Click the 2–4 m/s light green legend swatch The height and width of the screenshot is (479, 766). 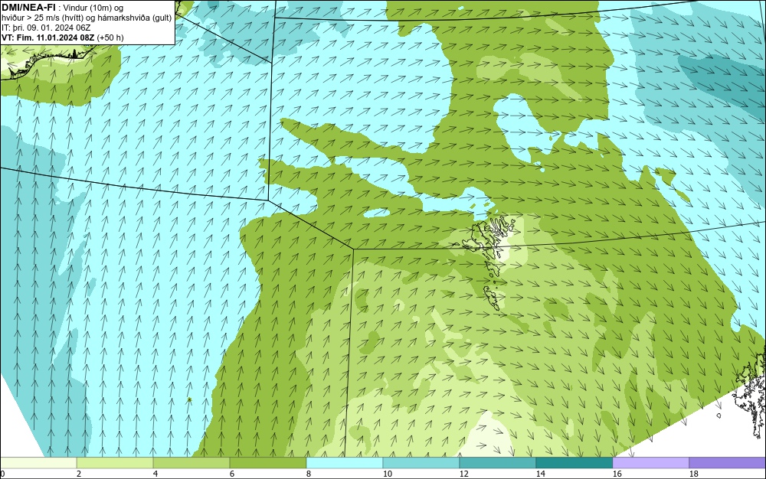click(x=115, y=462)
